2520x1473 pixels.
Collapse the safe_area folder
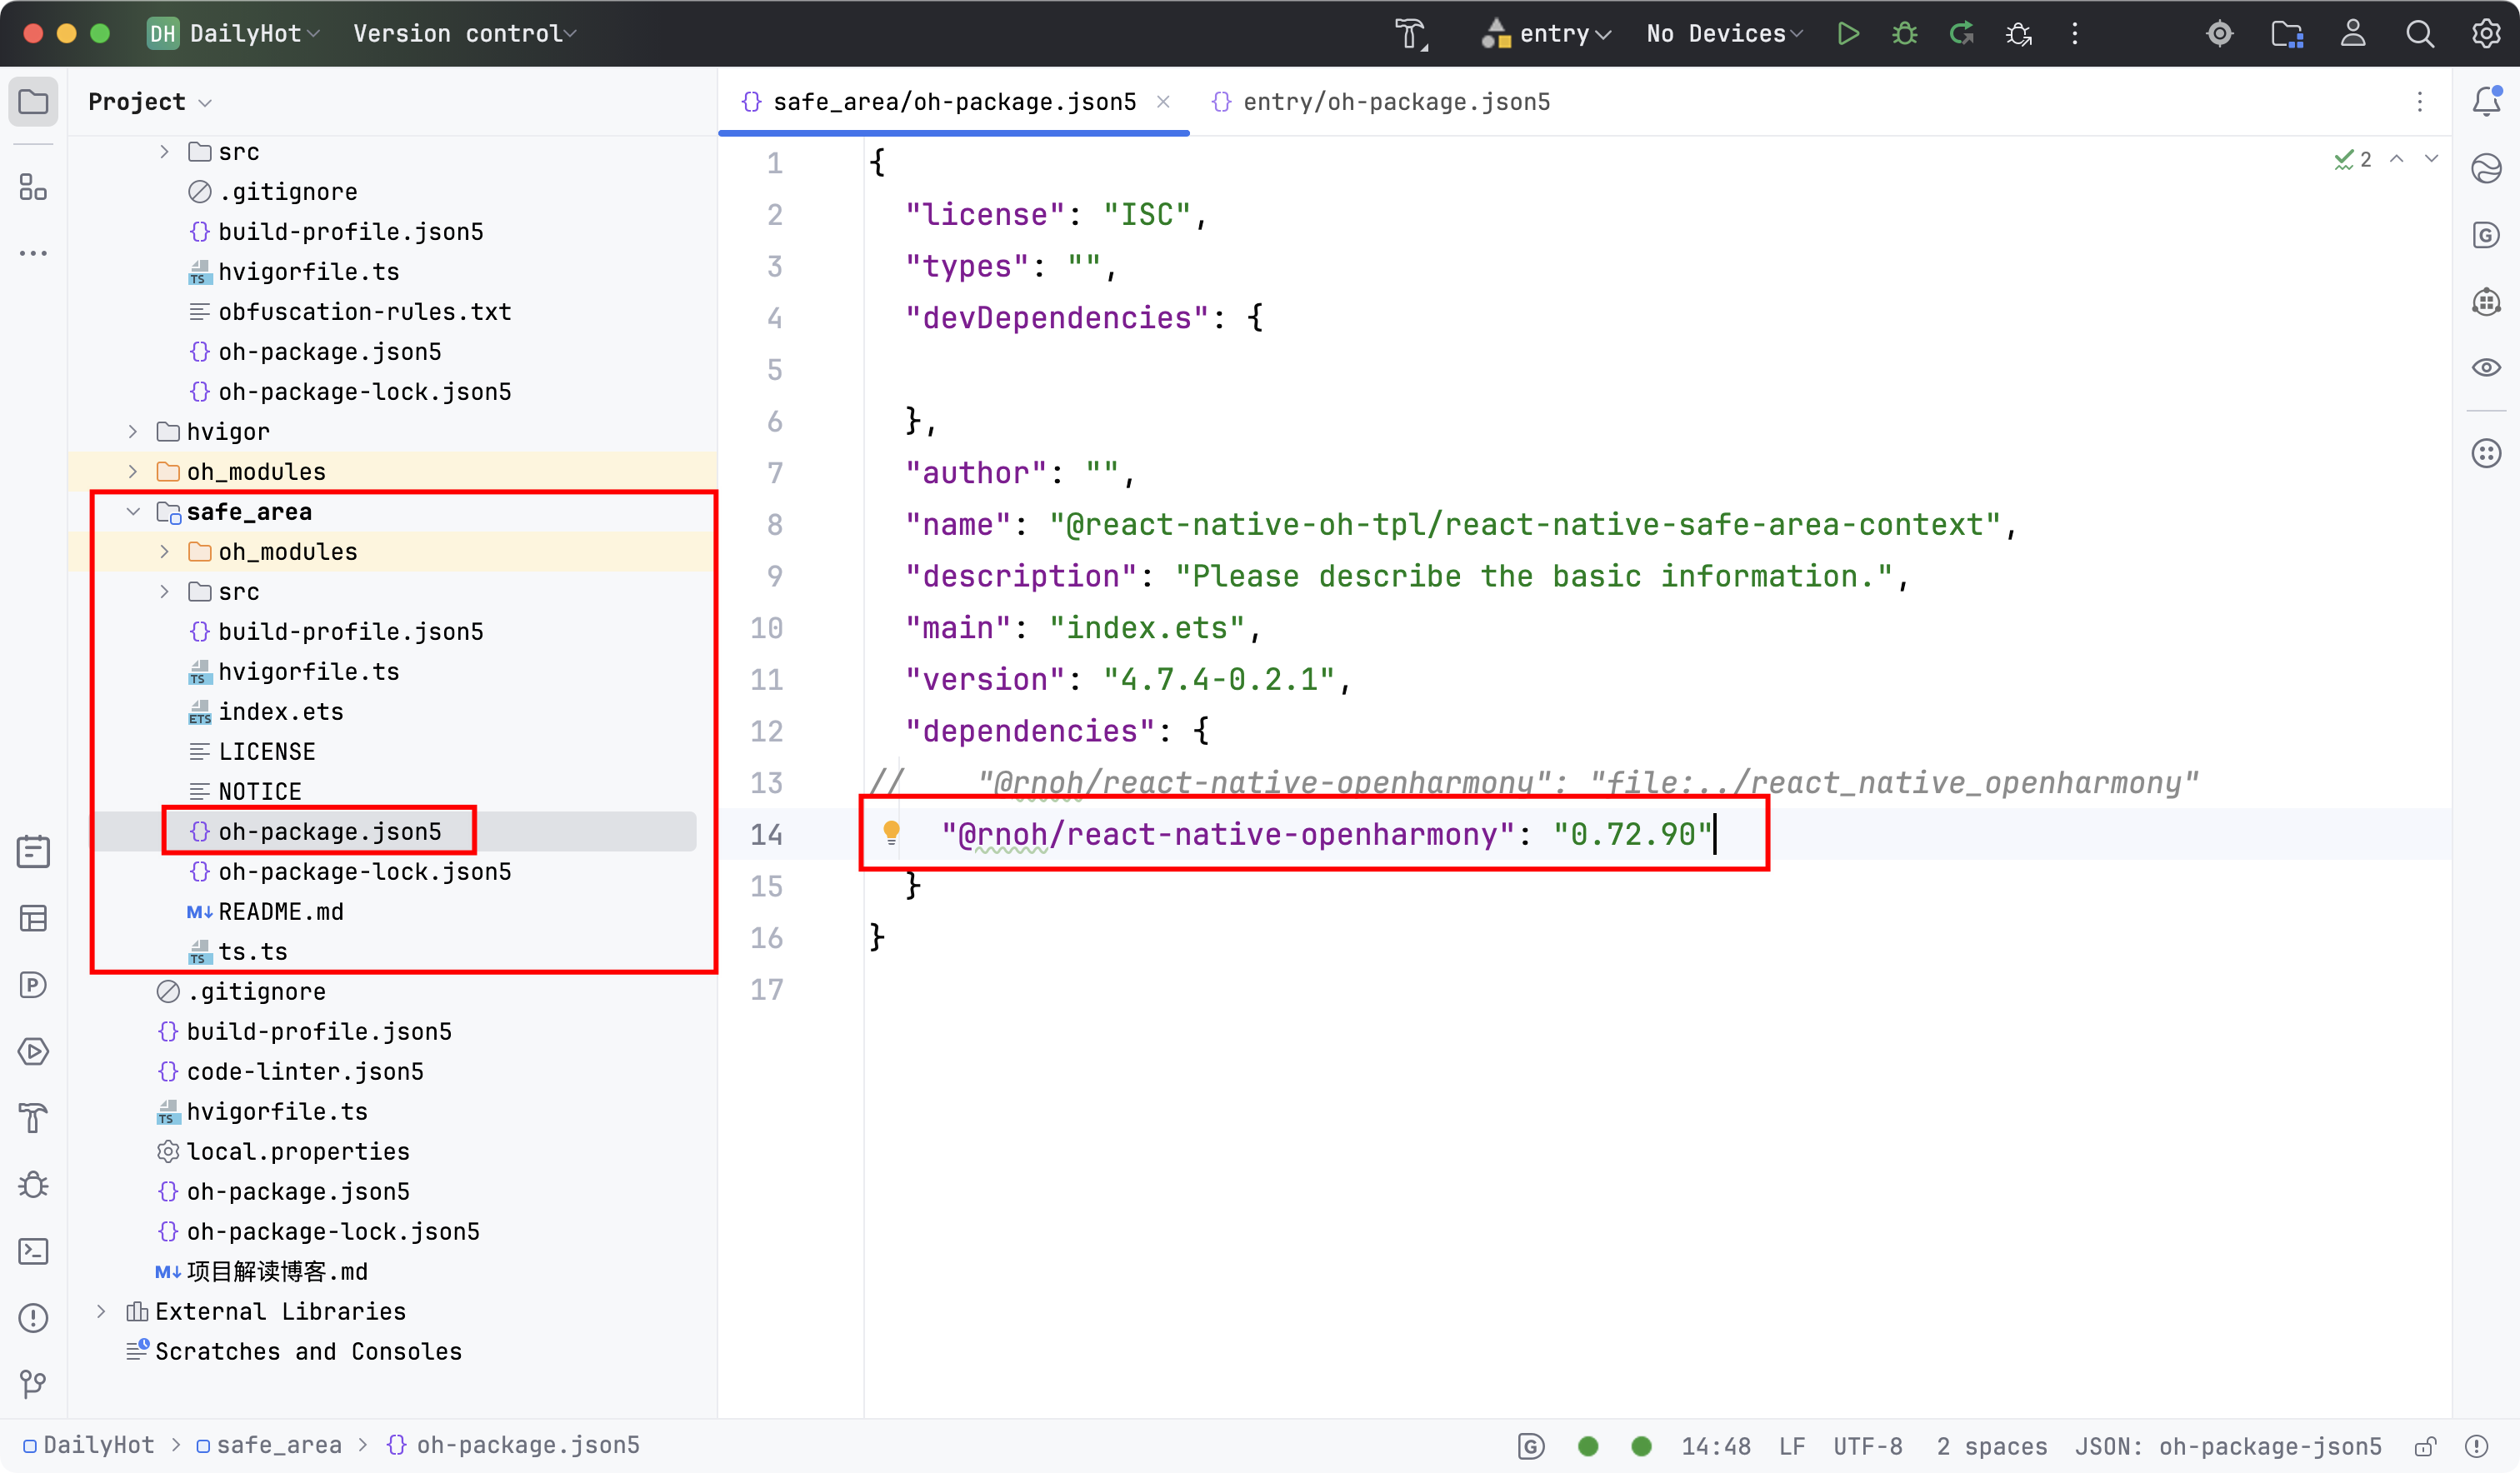(133, 512)
